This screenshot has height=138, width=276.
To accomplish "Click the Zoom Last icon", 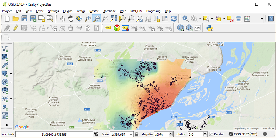I will tap(140, 19).
